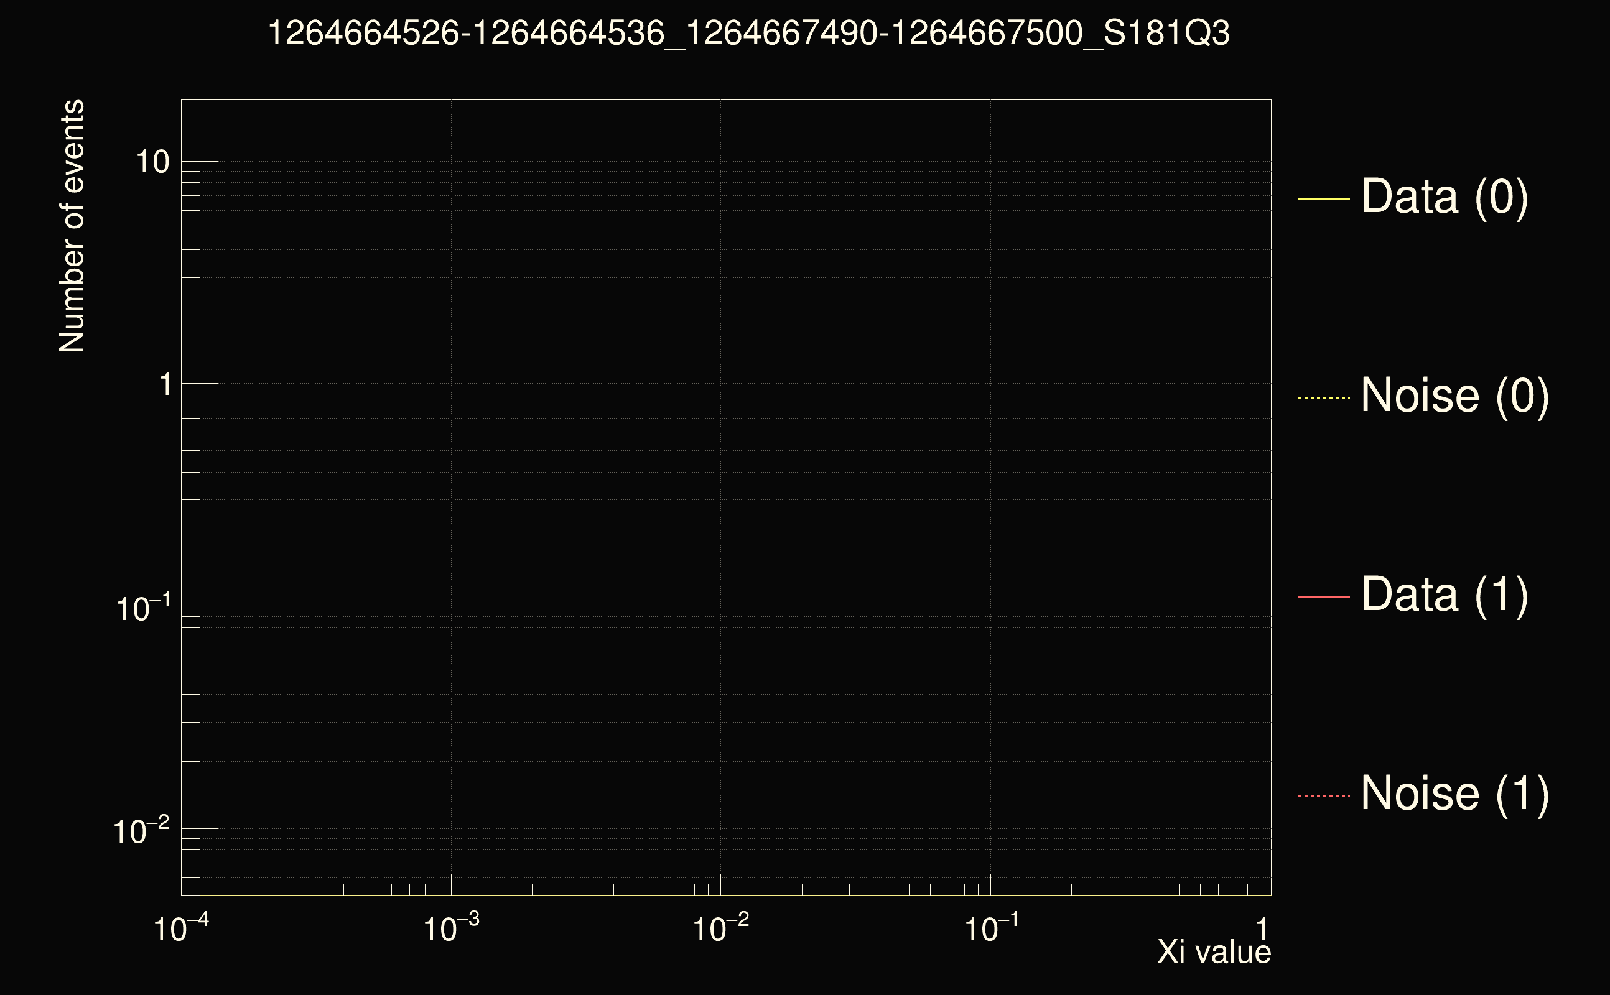The width and height of the screenshot is (1610, 995).
Task: Click the plot title text at top
Action: [748, 33]
